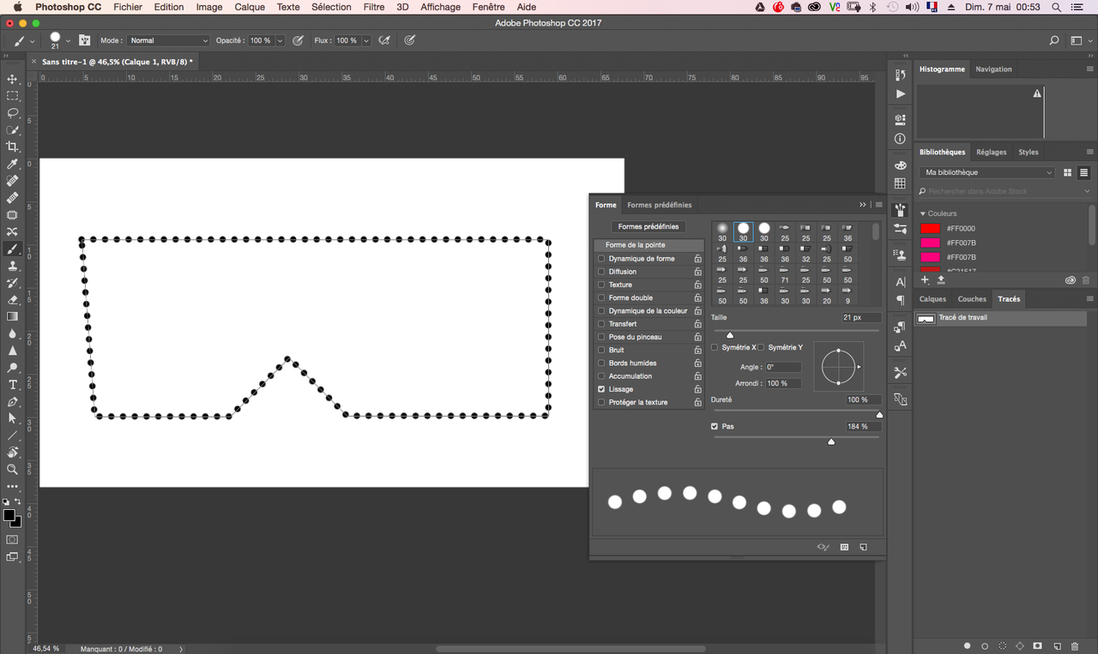Open the Flux slider dropdown arrow
This screenshot has height=654, width=1098.
(366, 40)
